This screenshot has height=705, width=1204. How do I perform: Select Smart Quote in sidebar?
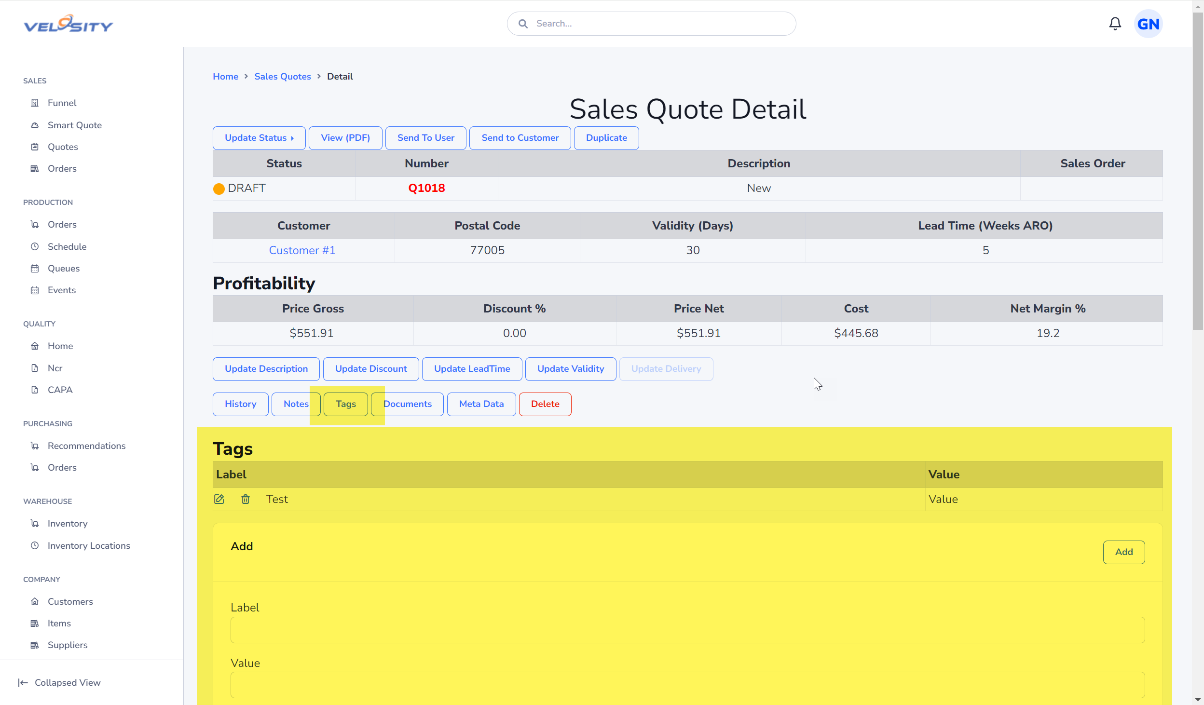pos(75,125)
